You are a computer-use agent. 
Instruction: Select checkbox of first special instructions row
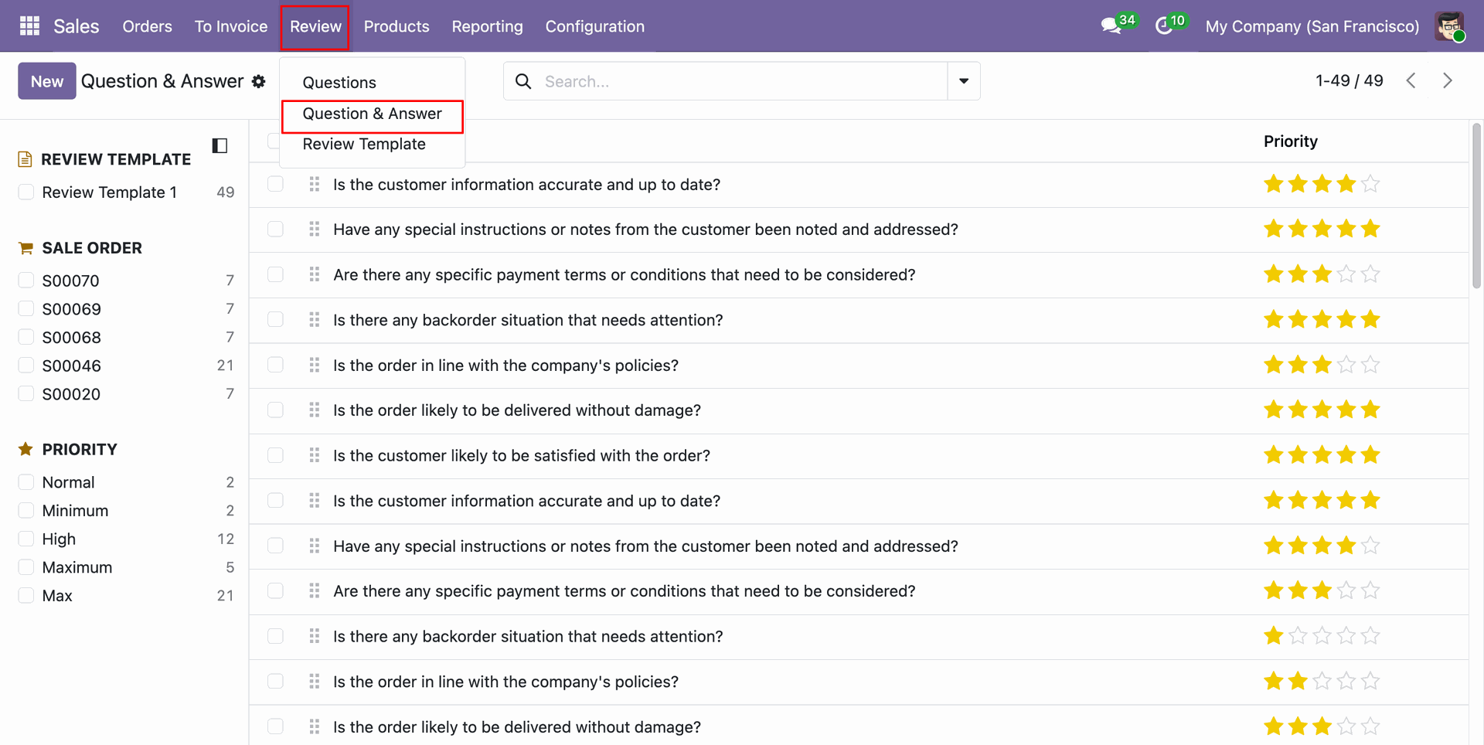click(275, 229)
